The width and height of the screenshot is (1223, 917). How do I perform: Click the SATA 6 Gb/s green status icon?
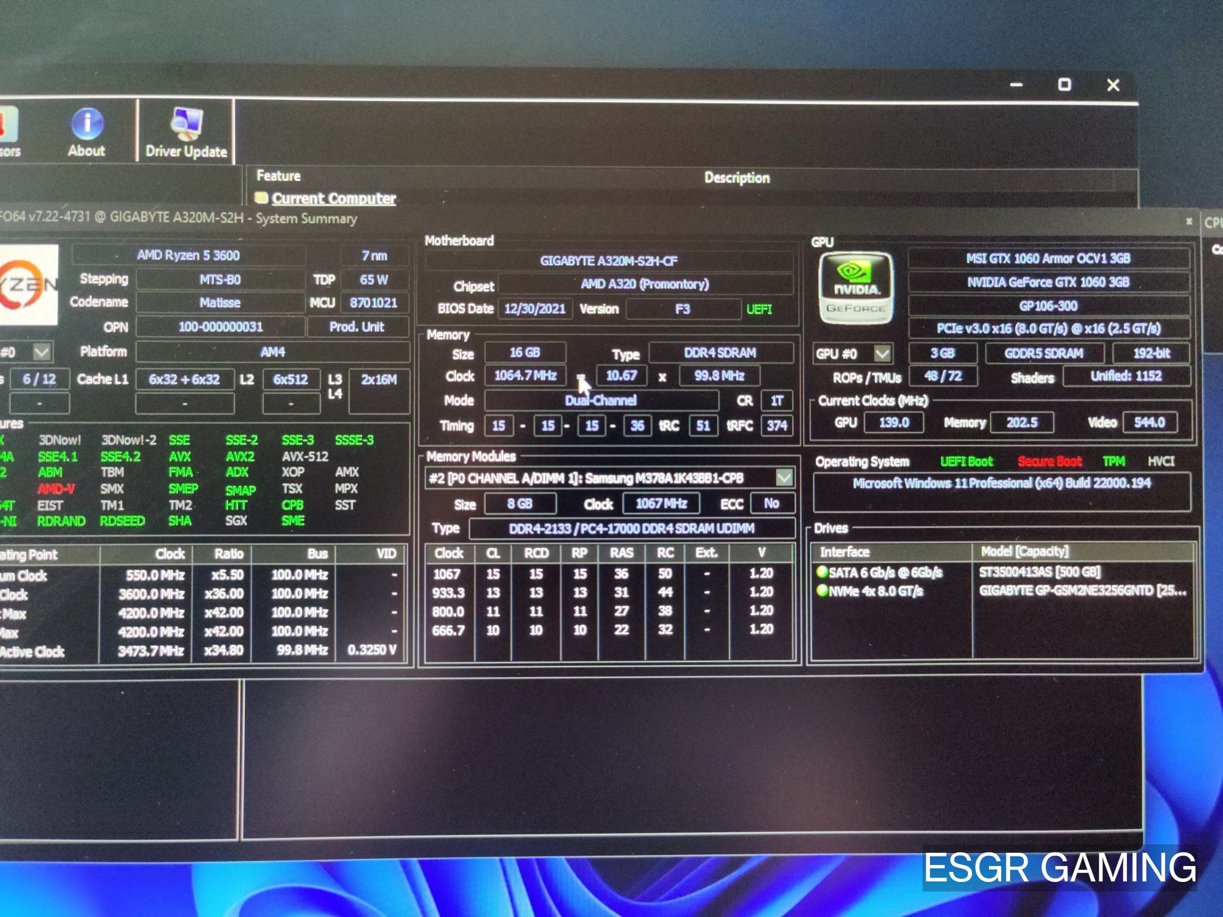(x=822, y=572)
